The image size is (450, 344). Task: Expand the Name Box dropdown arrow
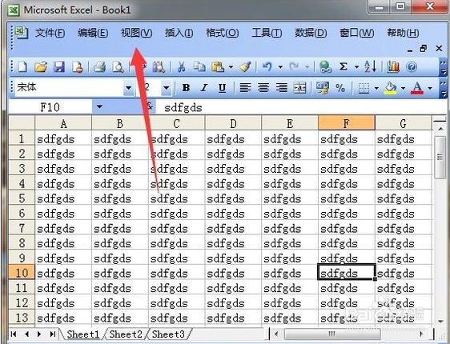click(x=99, y=107)
